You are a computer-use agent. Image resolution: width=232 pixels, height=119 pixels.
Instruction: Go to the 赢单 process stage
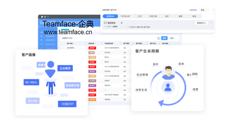click(181, 16)
